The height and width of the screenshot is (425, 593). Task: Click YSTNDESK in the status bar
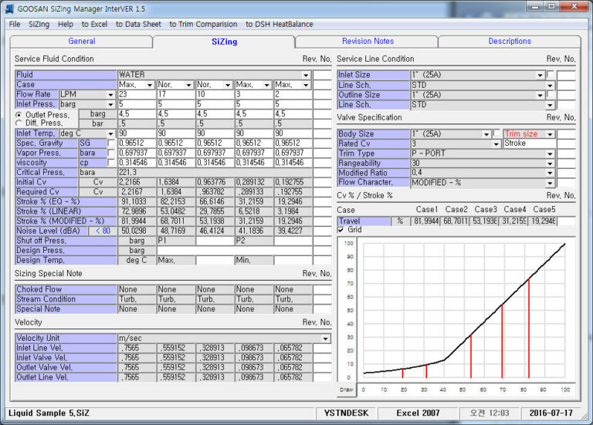(x=346, y=413)
